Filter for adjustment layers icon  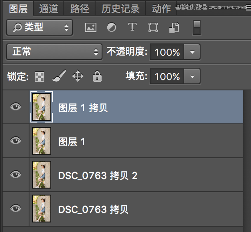pyautogui.click(x=112, y=27)
